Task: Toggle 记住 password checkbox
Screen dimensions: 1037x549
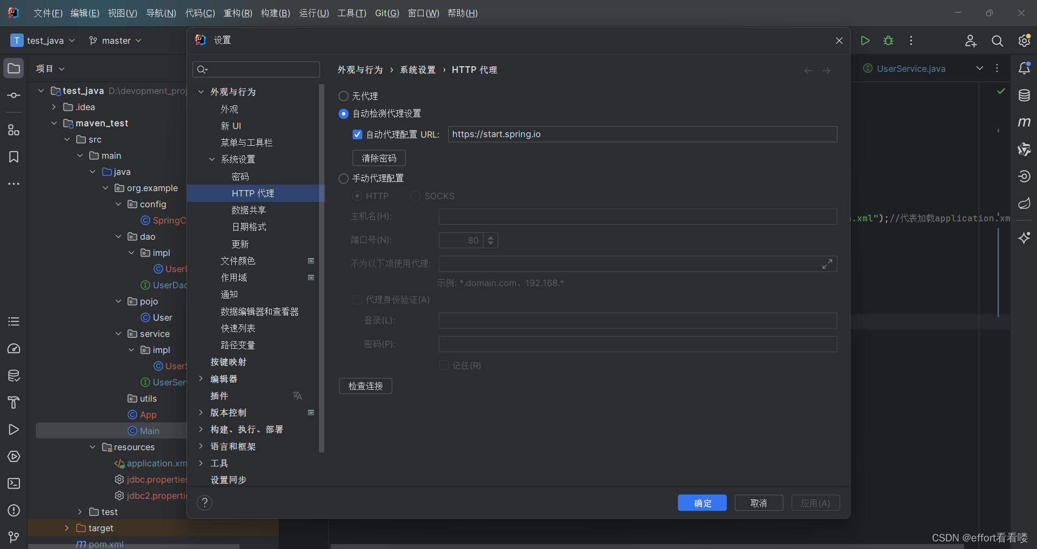Action: click(444, 365)
